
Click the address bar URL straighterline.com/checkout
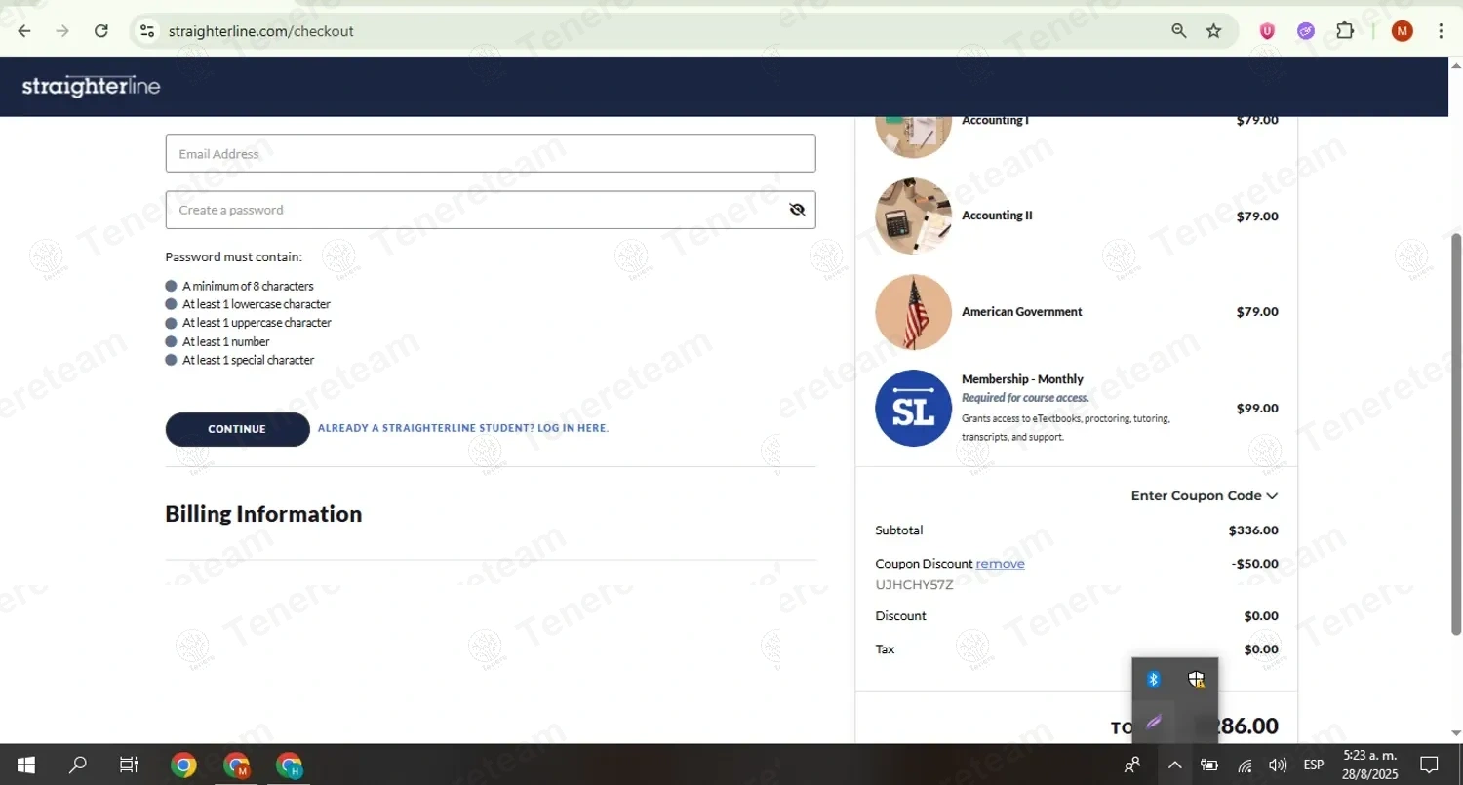click(261, 31)
